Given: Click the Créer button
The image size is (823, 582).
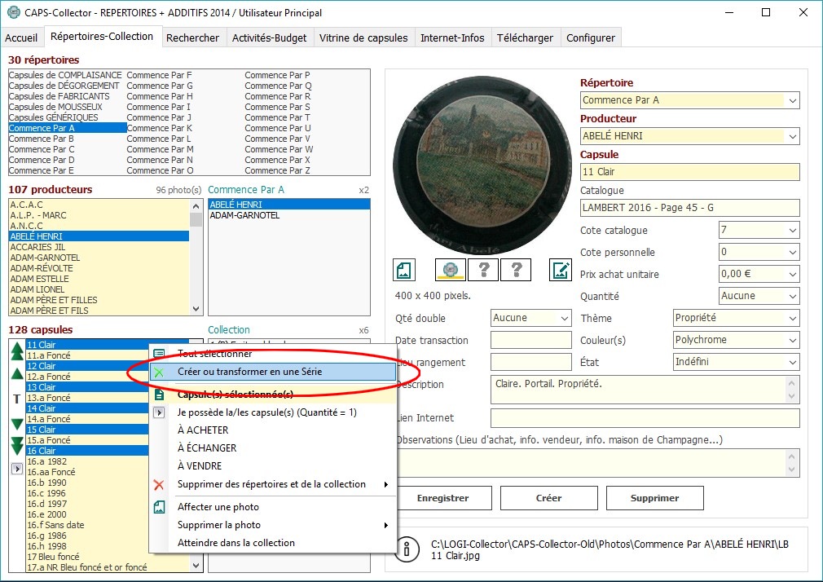Looking at the screenshot, I should (x=549, y=498).
